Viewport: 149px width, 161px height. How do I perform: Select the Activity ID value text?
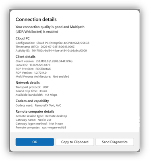(x=59, y=51)
